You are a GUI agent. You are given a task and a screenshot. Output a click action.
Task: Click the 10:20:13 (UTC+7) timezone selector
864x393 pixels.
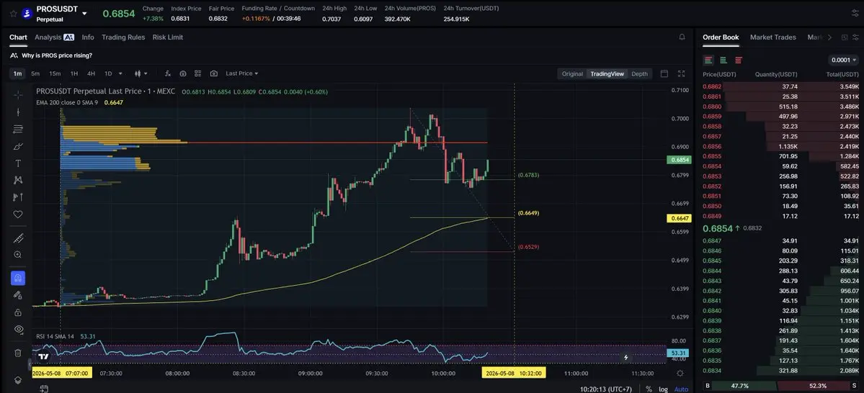pyautogui.click(x=605, y=389)
